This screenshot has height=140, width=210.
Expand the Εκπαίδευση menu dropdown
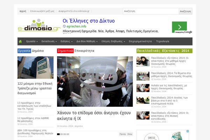click(49, 41)
